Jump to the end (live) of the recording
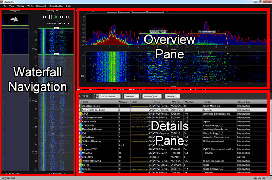Image resolution: width=272 pixels, height=180 pixels. coord(67,17)
